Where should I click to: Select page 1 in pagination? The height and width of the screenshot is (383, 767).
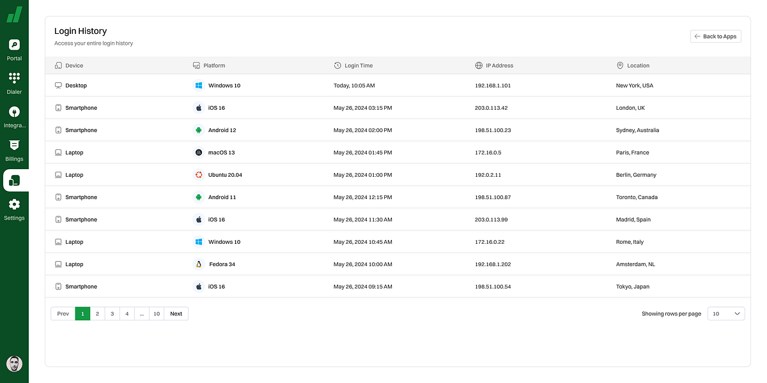(82, 313)
